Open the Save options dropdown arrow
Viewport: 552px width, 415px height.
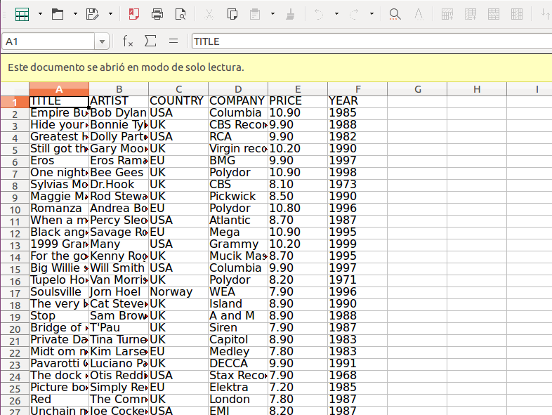coord(110,14)
